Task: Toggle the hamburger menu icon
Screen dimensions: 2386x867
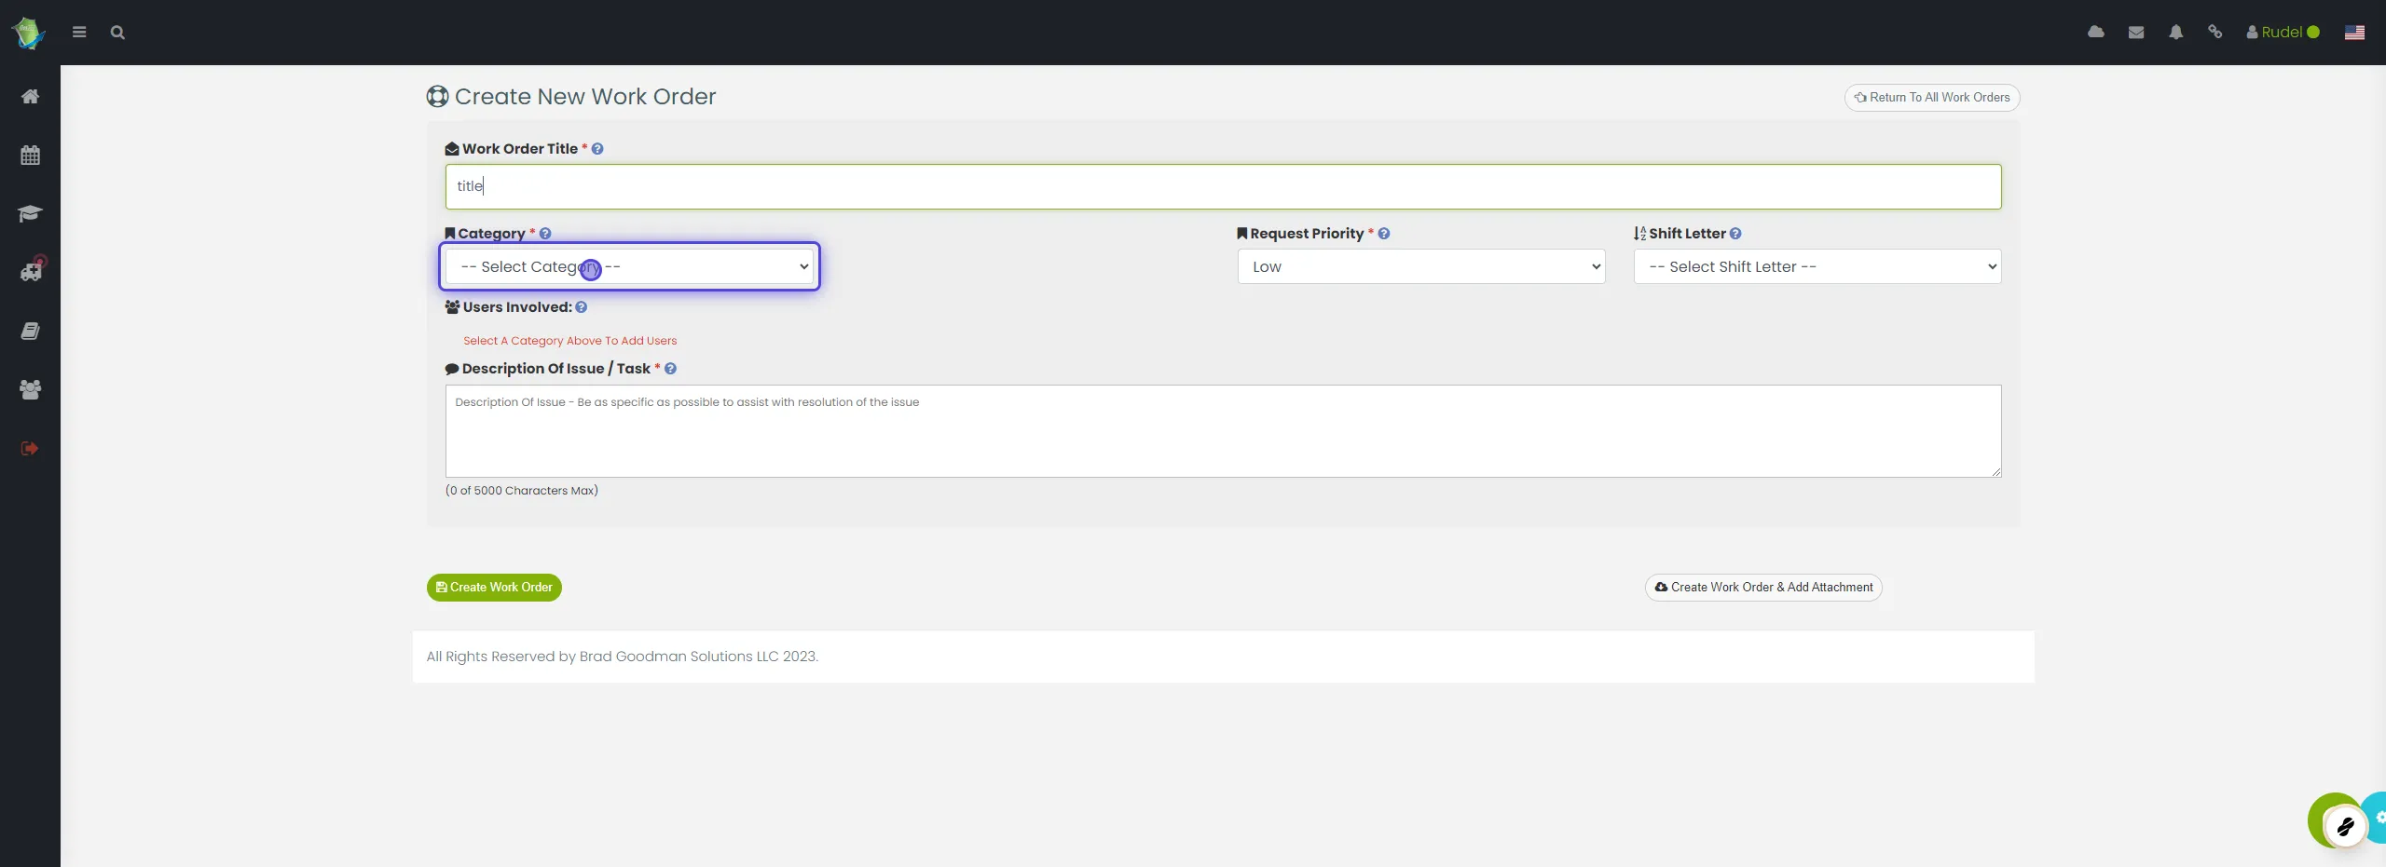Action: coord(79,33)
